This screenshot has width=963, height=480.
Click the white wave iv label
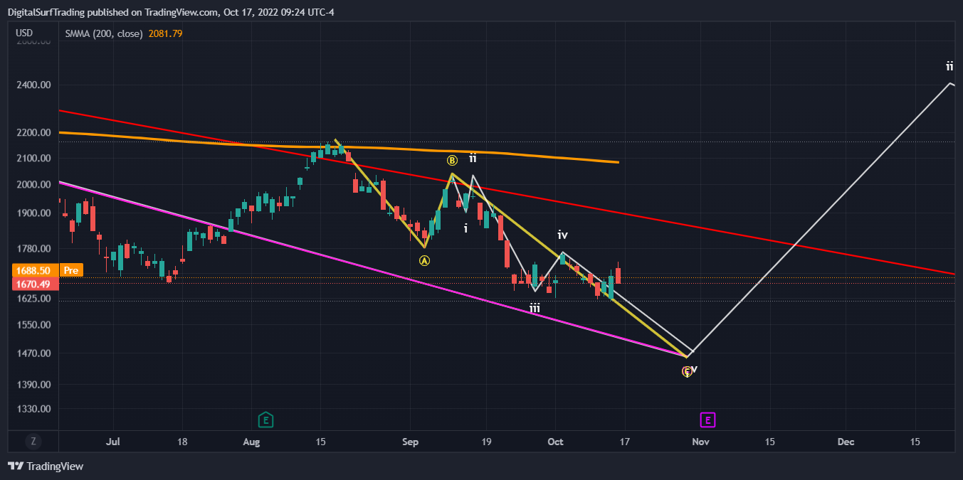[x=562, y=235]
